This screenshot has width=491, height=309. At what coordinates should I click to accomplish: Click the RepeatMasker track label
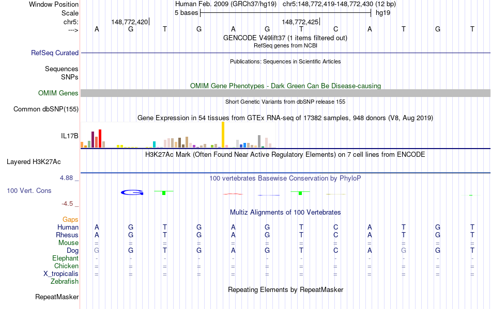57,297
